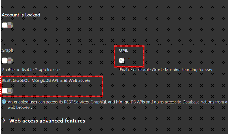Click the Oracle Machine Learning description text
Viewport: 228px width, 134px height.
click(x=166, y=70)
